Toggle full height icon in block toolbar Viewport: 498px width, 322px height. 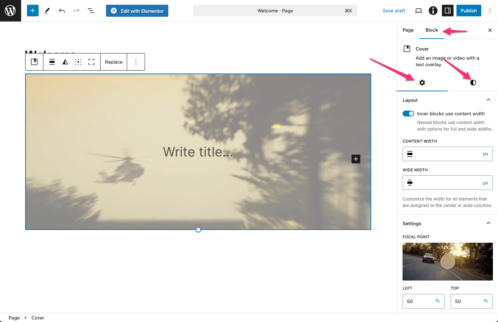pos(91,62)
